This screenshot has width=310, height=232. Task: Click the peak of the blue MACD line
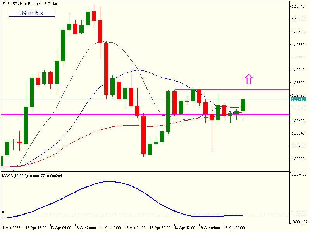click(x=110, y=181)
